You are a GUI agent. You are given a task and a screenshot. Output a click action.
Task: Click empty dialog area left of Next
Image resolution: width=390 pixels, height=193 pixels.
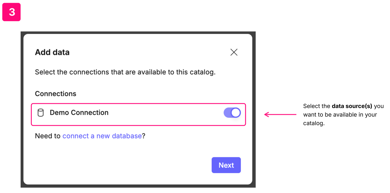(x=127, y=165)
